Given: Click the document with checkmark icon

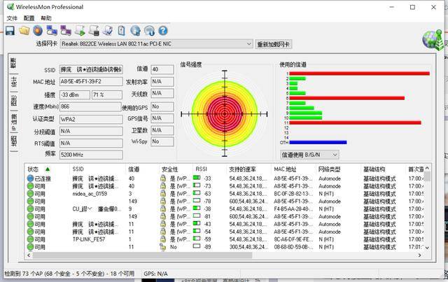Looking at the screenshot, I should pos(108,31).
